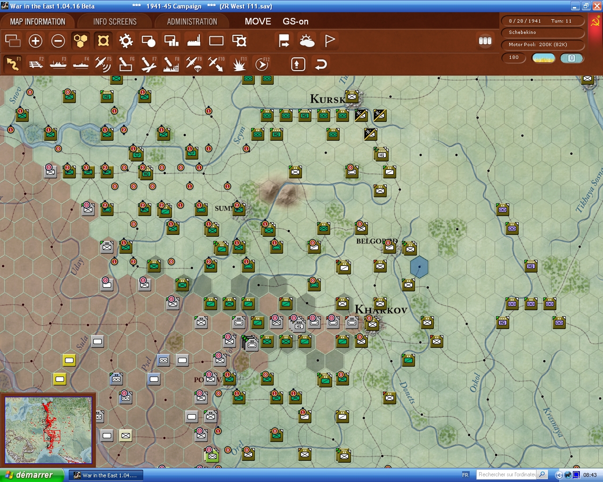This screenshot has height=482, width=603.
Task: Zoom in with the plus icon
Action: 35,41
